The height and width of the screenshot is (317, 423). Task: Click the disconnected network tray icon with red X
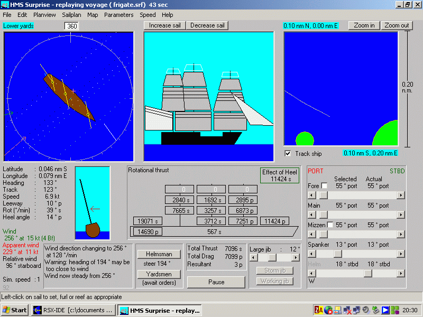click(347, 310)
